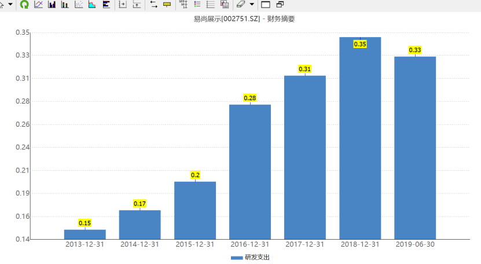Click the axis scale settings icon
The height and width of the screenshot is (264, 481).
[x=183, y=4]
